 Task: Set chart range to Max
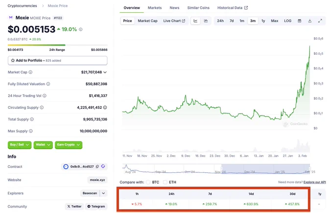[275, 21]
